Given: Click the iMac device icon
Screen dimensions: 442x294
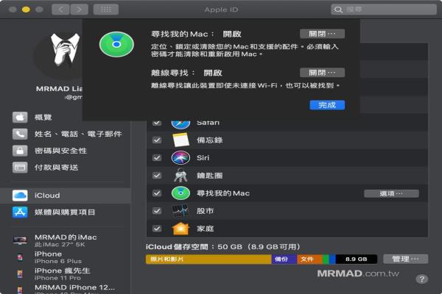Looking at the screenshot, I should coord(20,240).
